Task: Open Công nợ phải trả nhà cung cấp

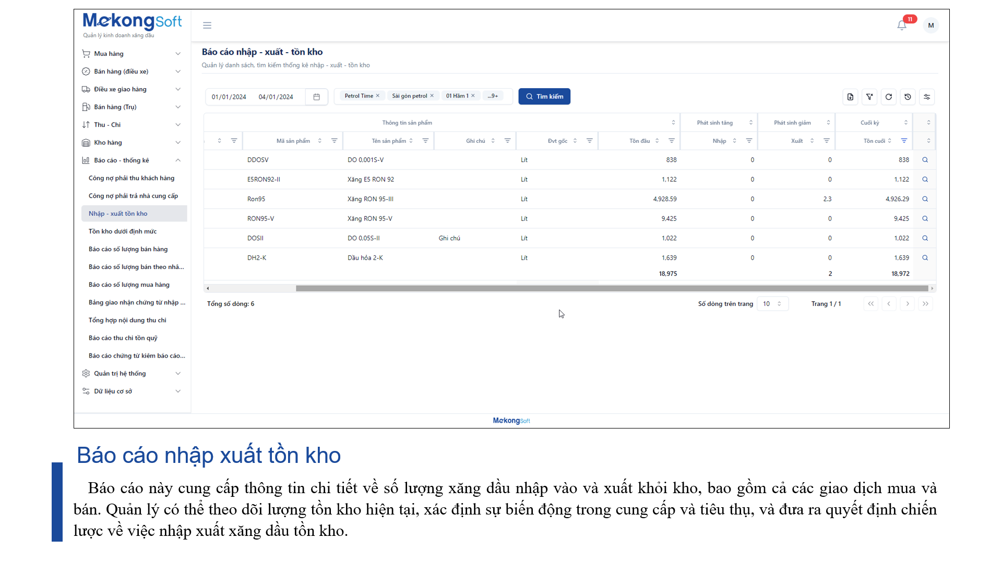Action: (x=133, y=196)
